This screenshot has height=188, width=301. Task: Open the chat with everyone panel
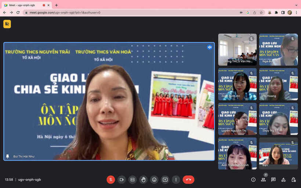273,180
